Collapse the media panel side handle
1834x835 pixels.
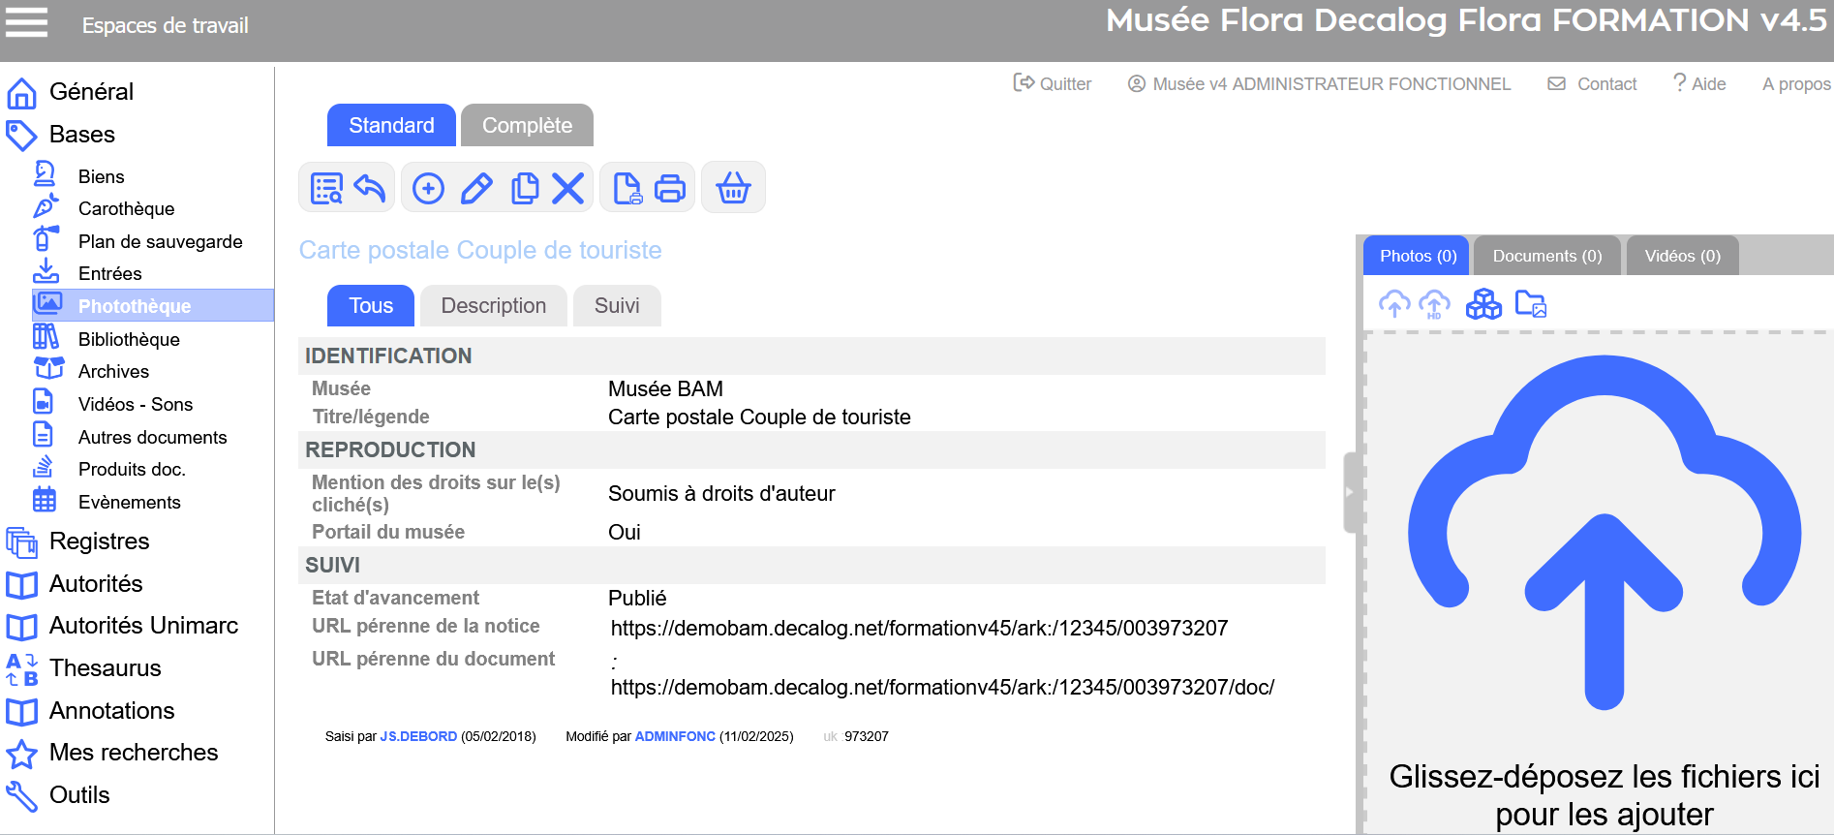1349,492
